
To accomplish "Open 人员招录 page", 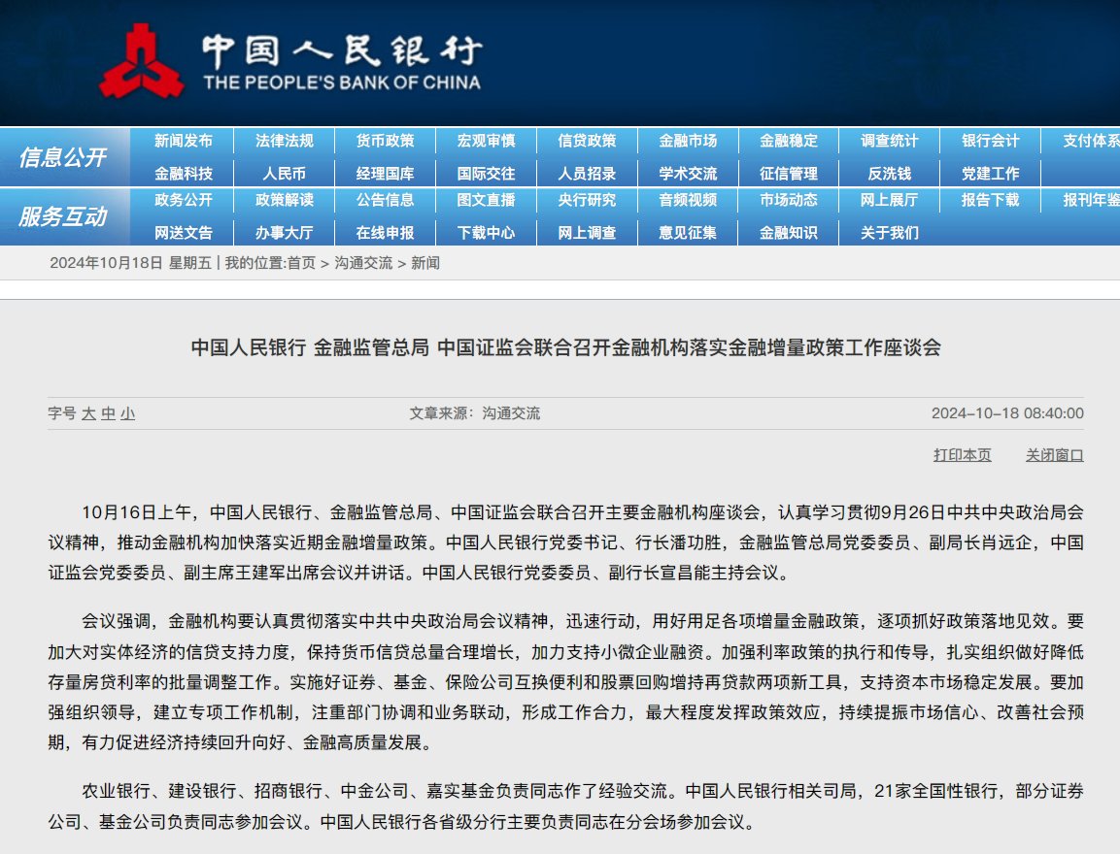I will tap(587, 174).
